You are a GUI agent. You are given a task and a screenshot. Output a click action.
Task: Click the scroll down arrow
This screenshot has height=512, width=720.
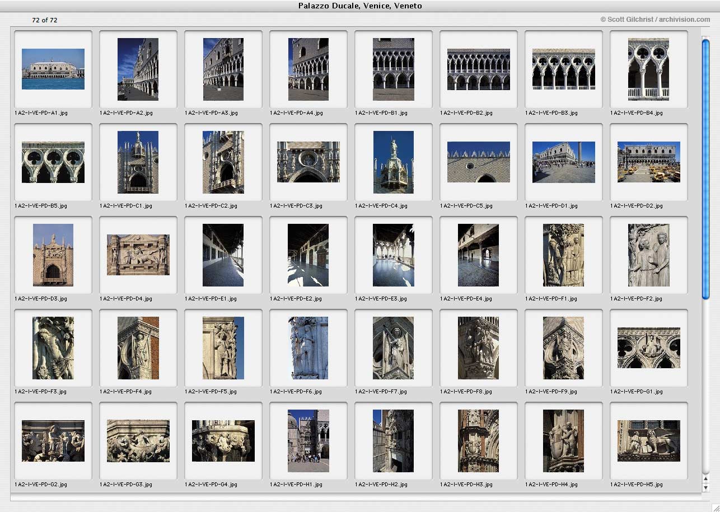click(x=706, y=488)
